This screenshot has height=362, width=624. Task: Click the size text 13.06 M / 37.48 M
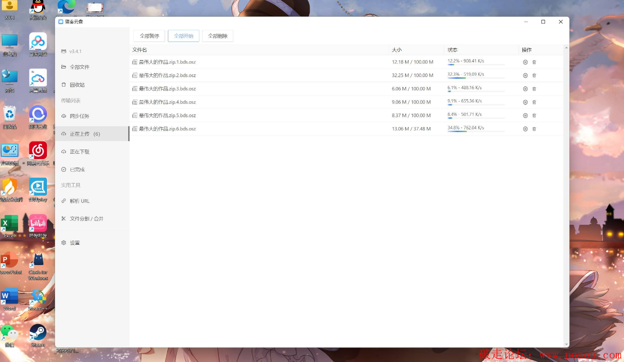[411, 129]
